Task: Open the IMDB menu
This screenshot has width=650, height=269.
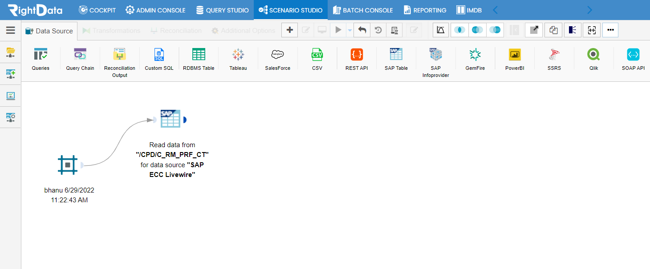Action: [469, 10]
